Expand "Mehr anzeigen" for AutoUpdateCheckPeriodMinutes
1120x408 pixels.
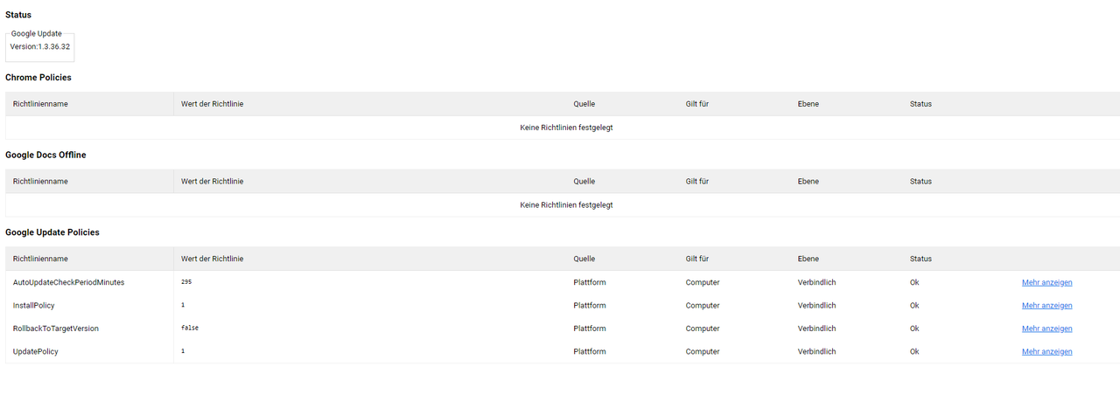coord(1046,282)
